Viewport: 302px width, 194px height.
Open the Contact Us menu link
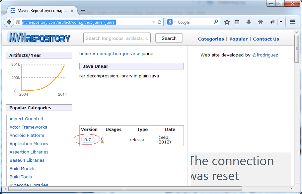coord(266,39)
